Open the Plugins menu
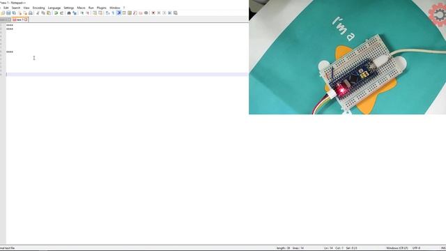This screenshot has width=446, height=251. pyautogui.click(x=102, y=8)
